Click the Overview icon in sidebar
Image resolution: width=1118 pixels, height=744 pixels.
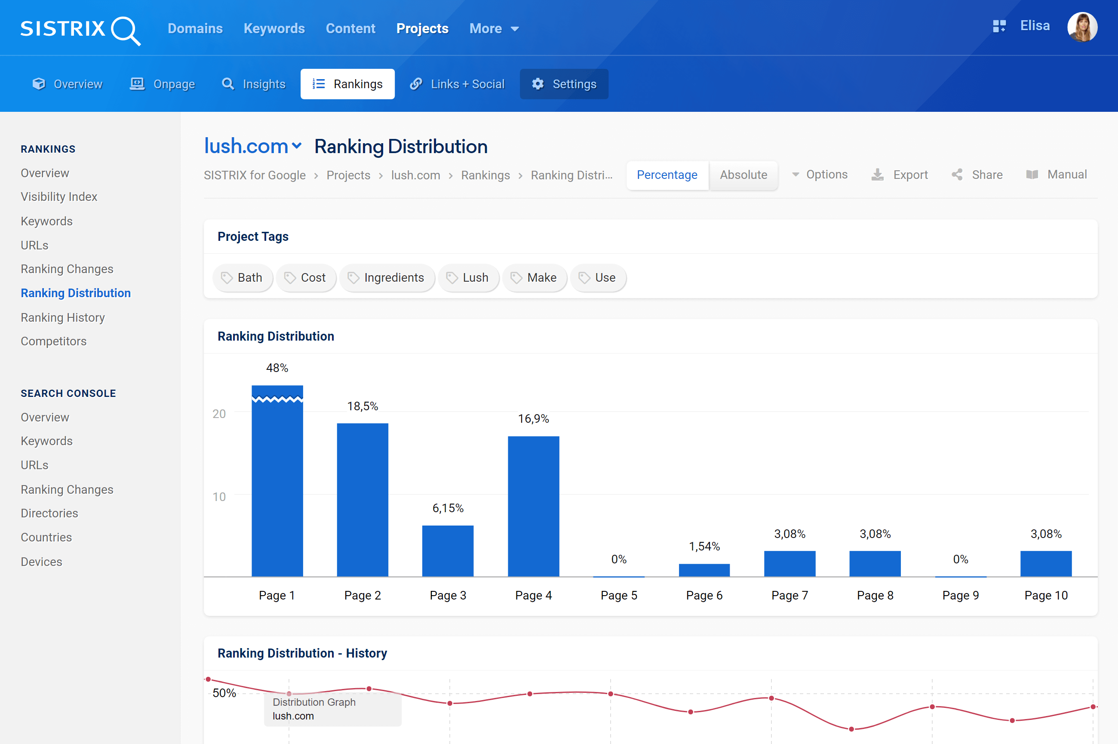[45, 172]
